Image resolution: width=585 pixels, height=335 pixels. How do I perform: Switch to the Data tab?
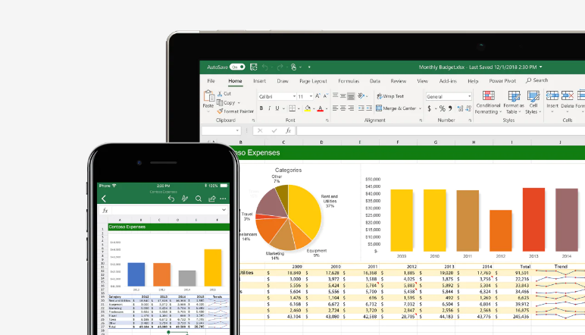tap(375, 81)
